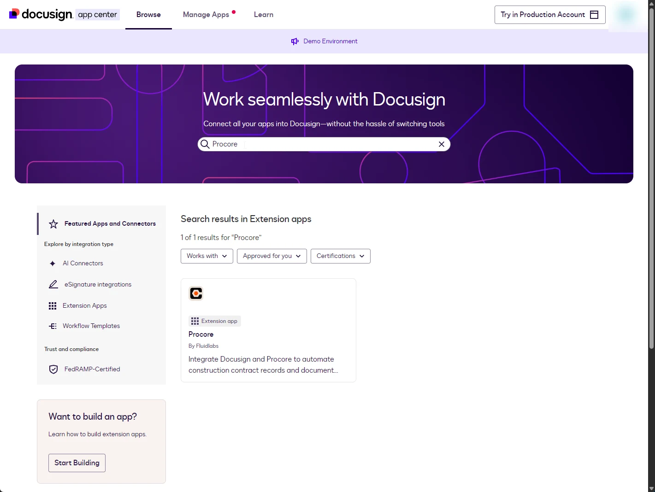Click the Try in Production Account button
This screenshot has height=492, width=655.
[x=550, y=15]
